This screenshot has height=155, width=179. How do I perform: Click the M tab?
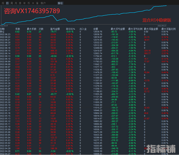tap(33, 3)
